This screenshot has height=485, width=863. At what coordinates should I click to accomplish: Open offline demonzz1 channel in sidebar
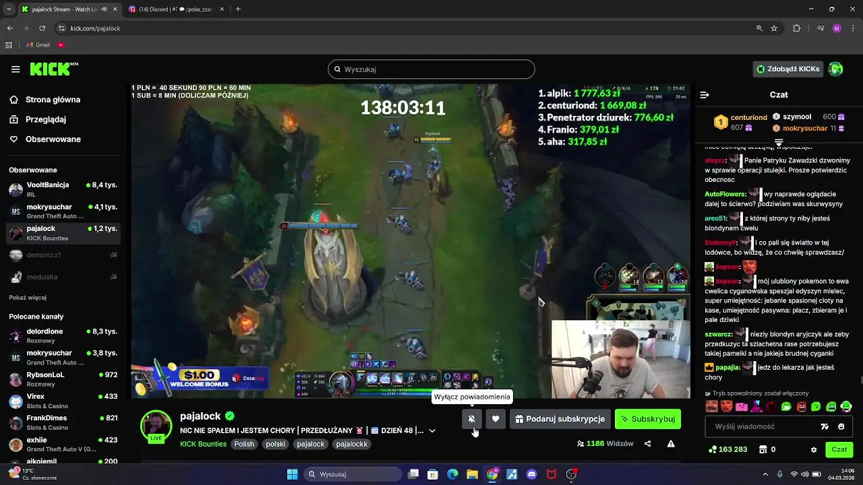click(63, 255)
